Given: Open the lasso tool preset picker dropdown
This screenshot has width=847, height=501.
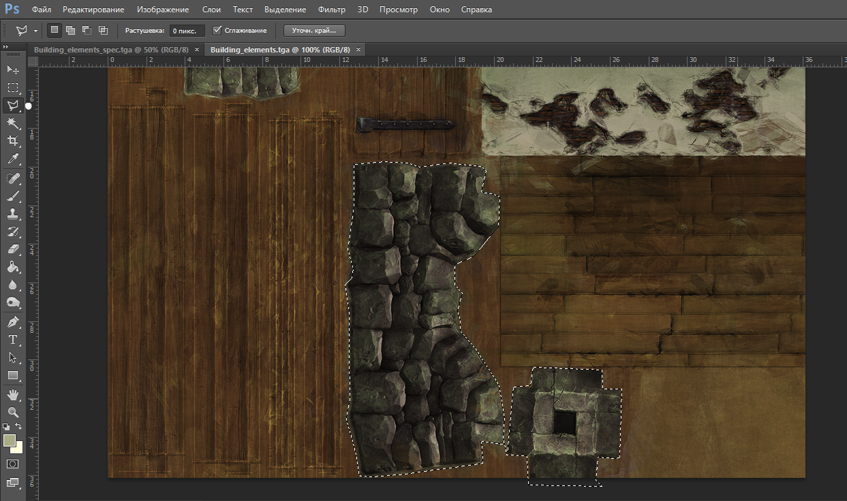Looking at the screenshot, I should pyautogui.click(x=35, y=31).
